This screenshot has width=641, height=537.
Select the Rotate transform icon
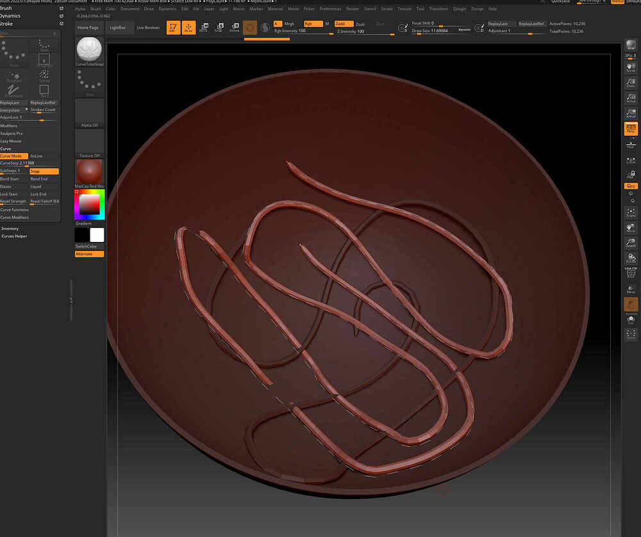coord(235,28)
